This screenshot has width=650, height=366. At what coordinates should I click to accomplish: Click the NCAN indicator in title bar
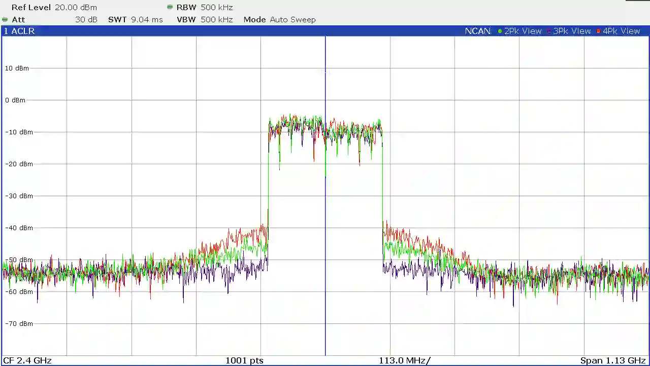click(477, 31)
